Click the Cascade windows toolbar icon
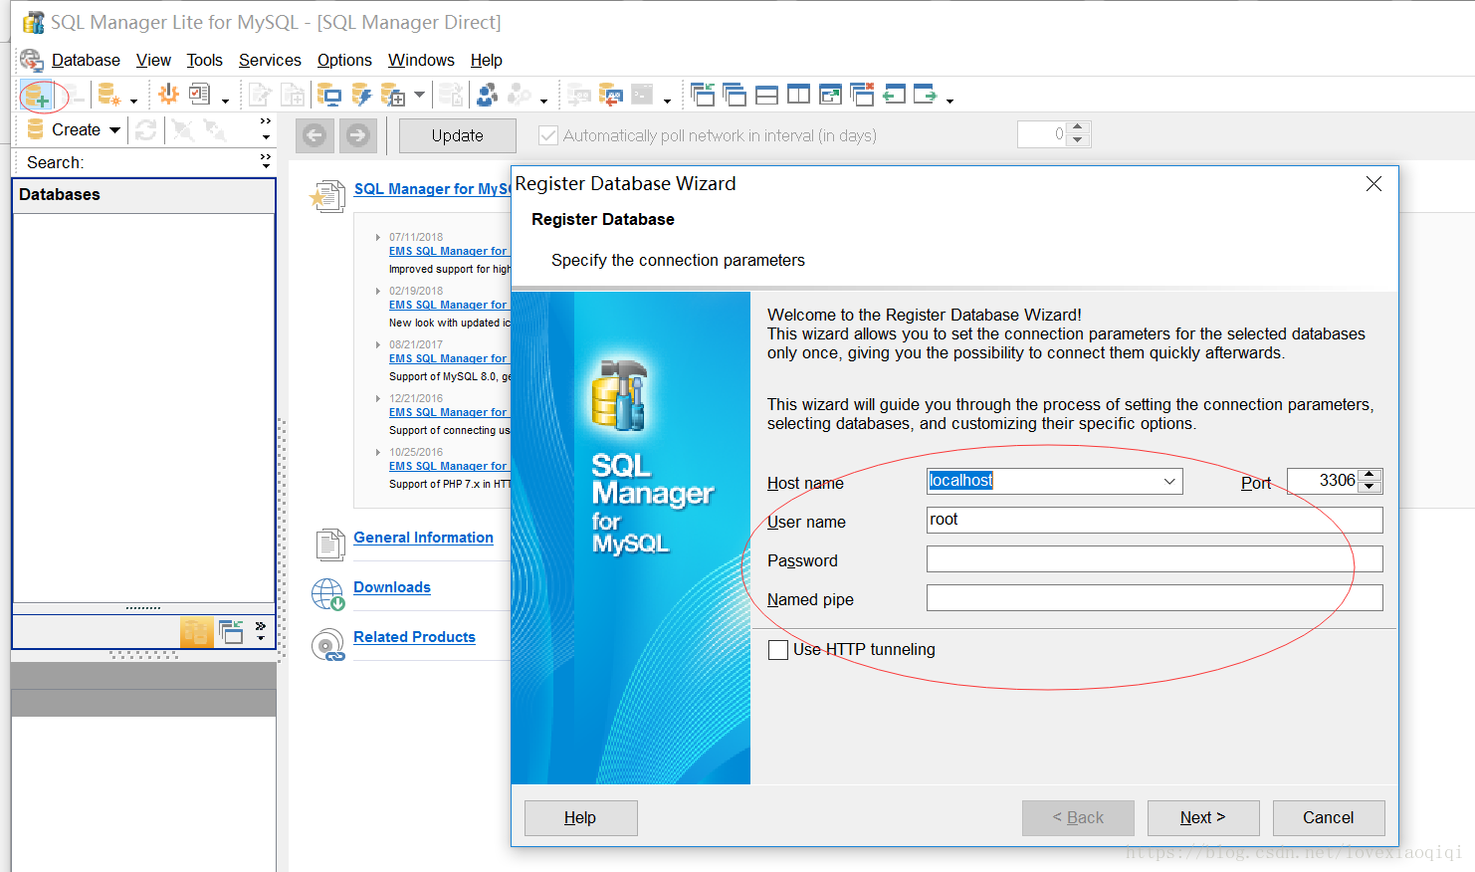The width and height of the screenshot is (1475, 872). click(735, 95)
